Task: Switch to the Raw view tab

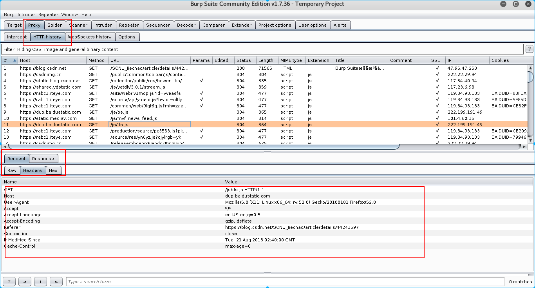Action: (x=12, y=170)
